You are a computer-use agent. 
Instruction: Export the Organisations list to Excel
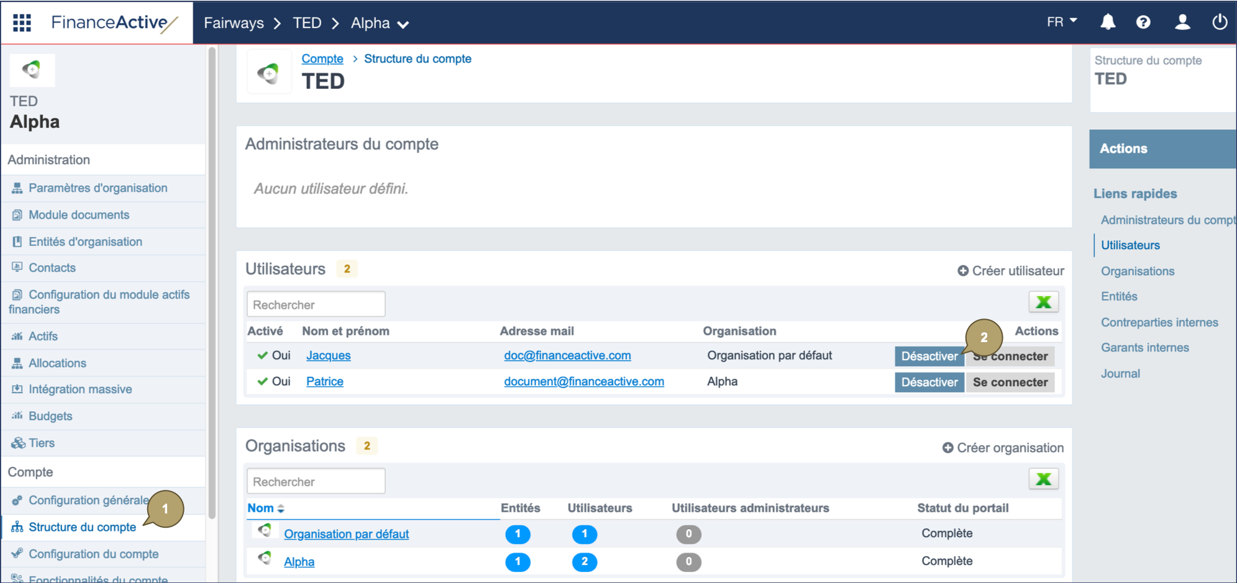point(1043,479)
